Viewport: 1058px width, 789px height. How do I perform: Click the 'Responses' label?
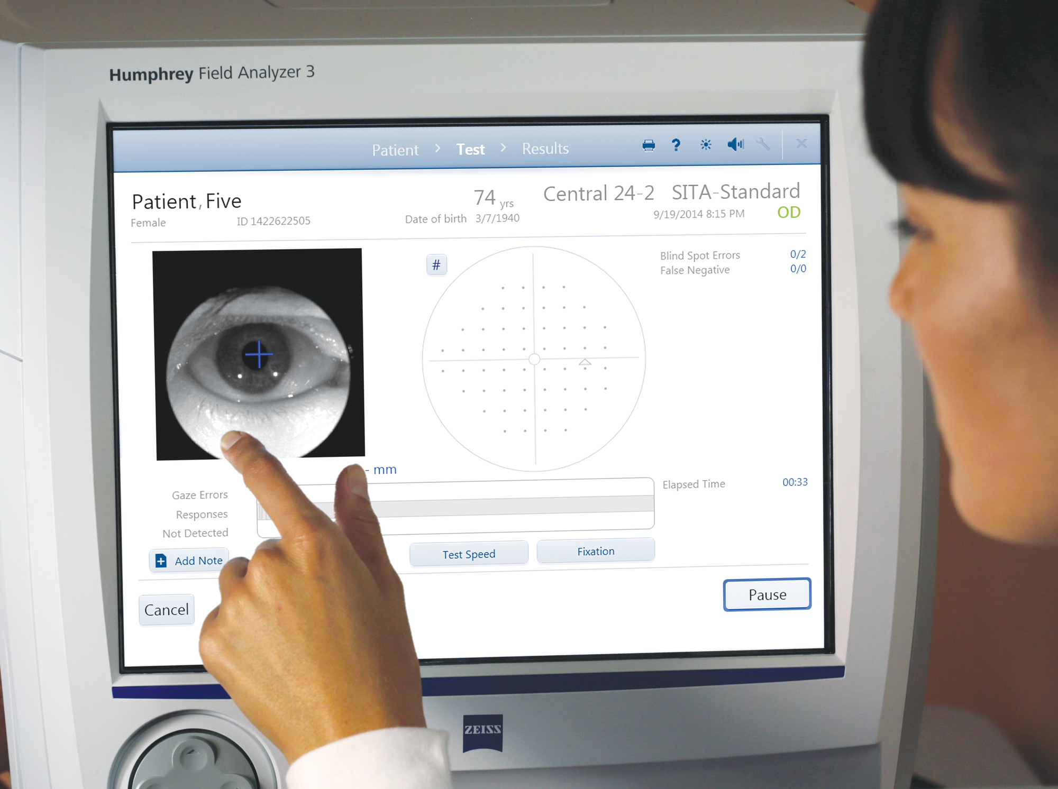tap(202, 515)
